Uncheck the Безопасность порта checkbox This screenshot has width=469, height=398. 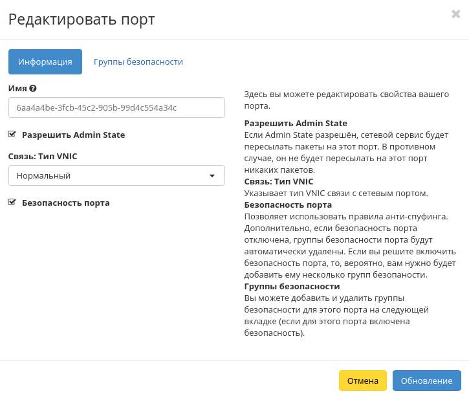point(12,202)
